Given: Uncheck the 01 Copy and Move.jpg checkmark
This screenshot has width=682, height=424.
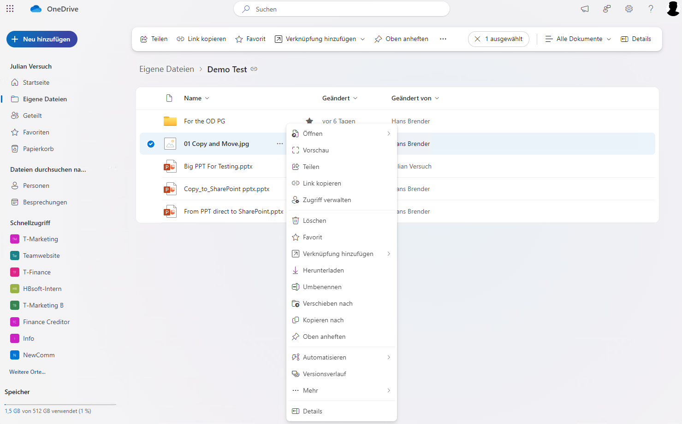Looking at the screenshot, I should click(151, 144).
